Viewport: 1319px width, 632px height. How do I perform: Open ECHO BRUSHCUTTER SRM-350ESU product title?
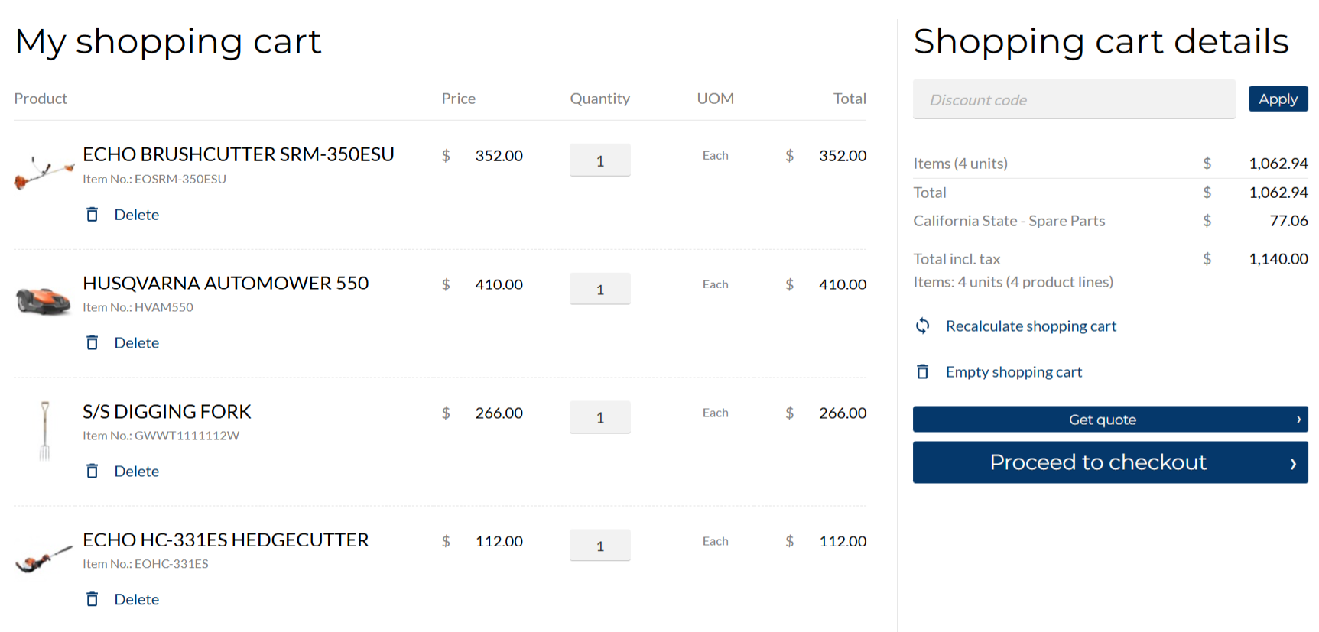239,154
